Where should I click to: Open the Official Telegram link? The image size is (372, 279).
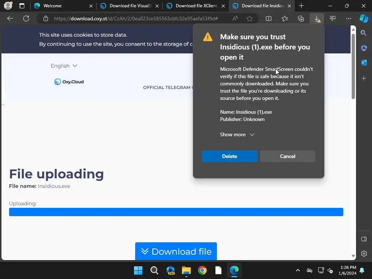[x=168, y=88]
